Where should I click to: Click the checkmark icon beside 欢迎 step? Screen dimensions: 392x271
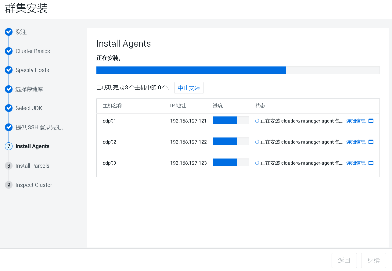pyautogui.click(x=9, y=32)
